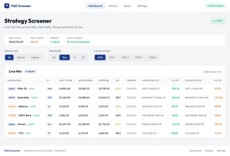Select the Stocks underlying filter
Viewport: 230px width, 156px height.
[x=21, y=58]
